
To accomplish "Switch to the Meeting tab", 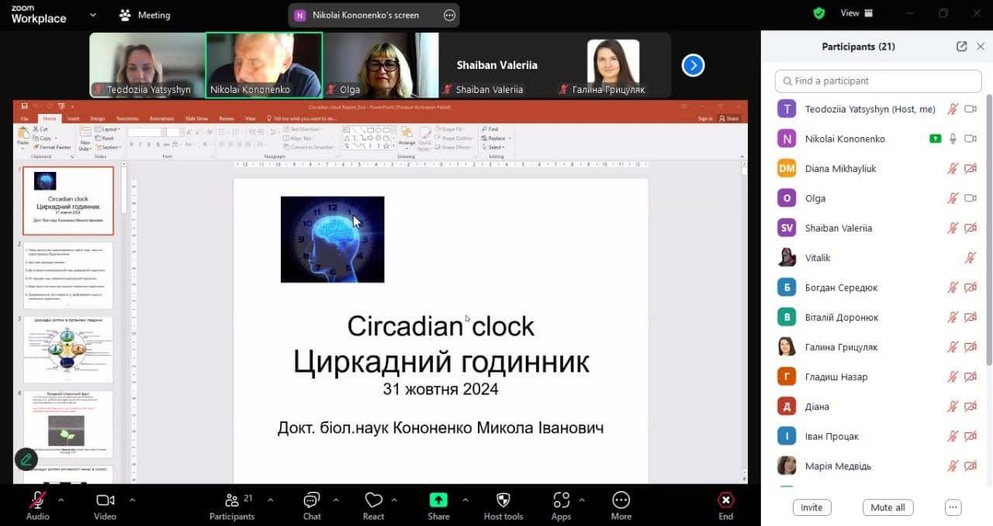I will (x=145, y=15).
